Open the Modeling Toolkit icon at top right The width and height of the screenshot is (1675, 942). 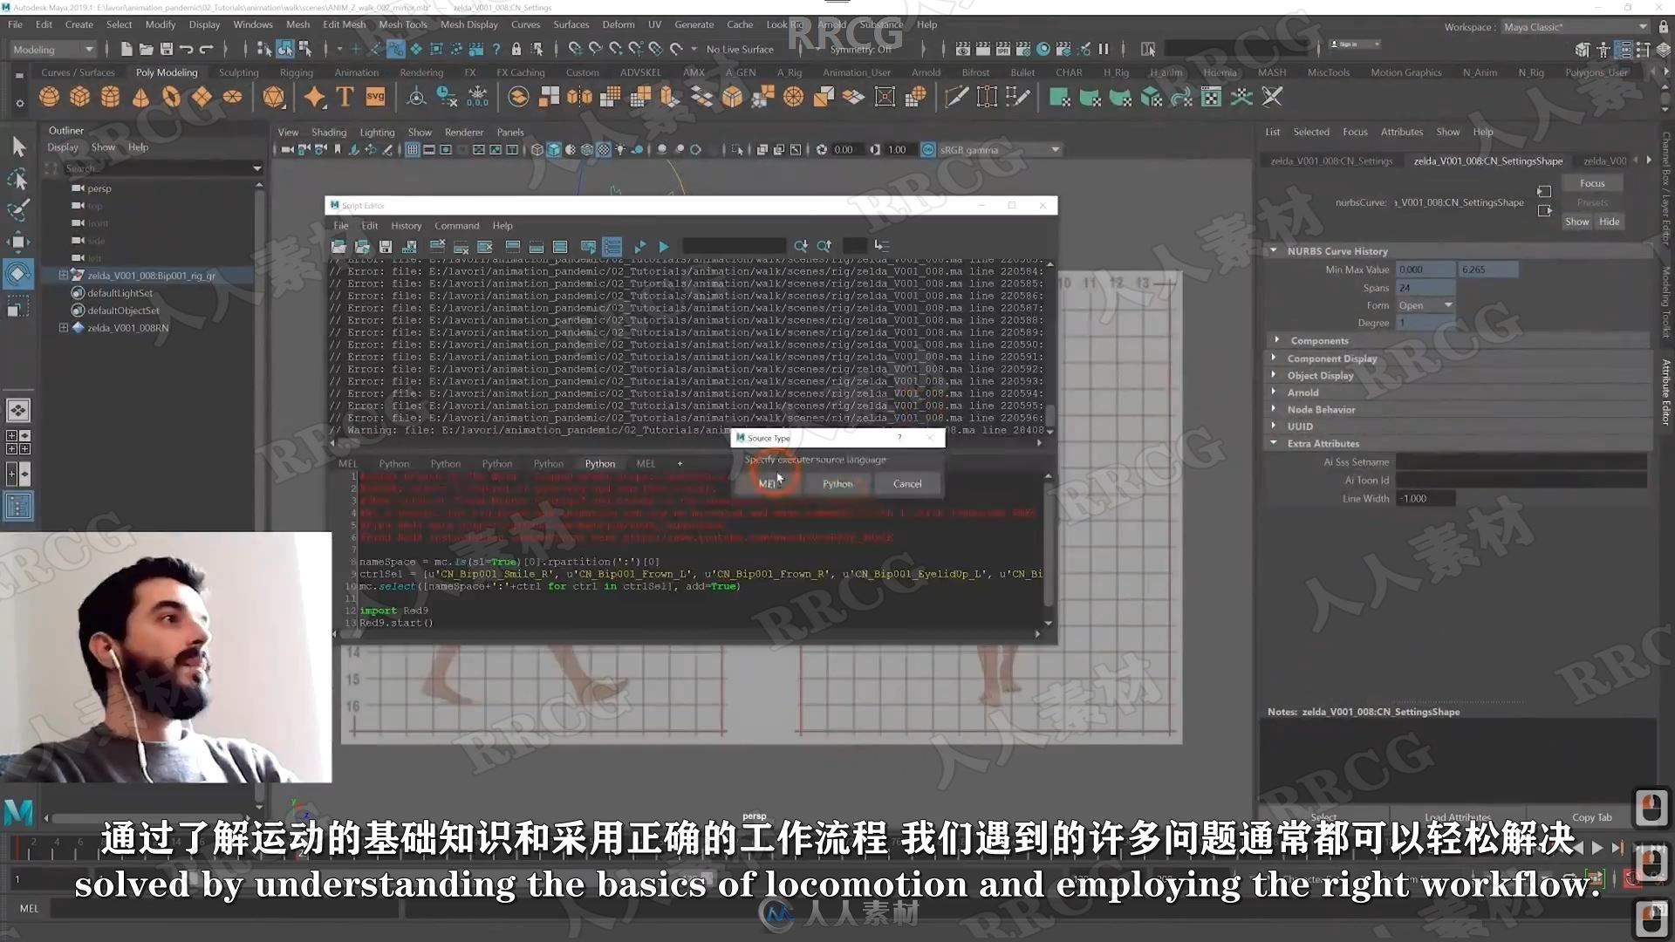click(x=1583, y=50)
